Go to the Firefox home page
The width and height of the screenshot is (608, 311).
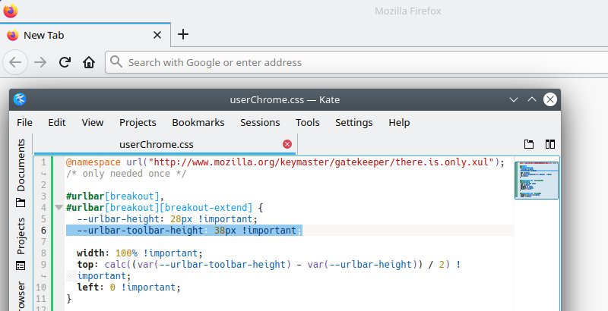coord(89,62)
